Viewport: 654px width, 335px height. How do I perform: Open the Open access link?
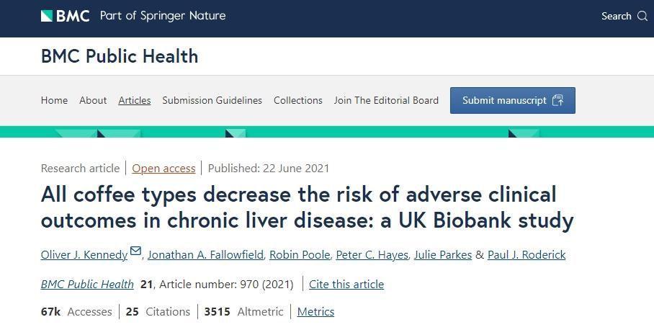(x=163, y=168)
